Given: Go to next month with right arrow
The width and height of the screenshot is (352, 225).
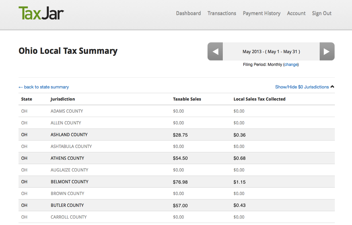Looking at the screenshot, I should (x=327, y=51).
